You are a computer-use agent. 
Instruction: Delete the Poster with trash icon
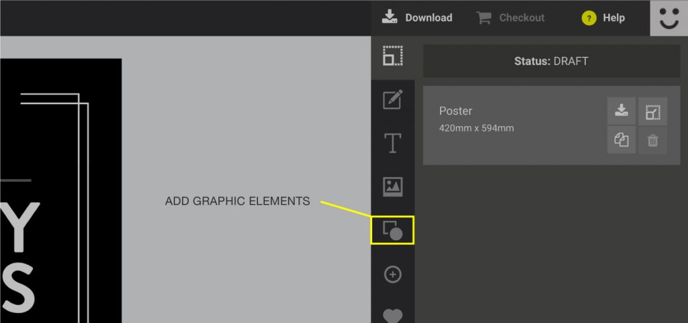652,140
